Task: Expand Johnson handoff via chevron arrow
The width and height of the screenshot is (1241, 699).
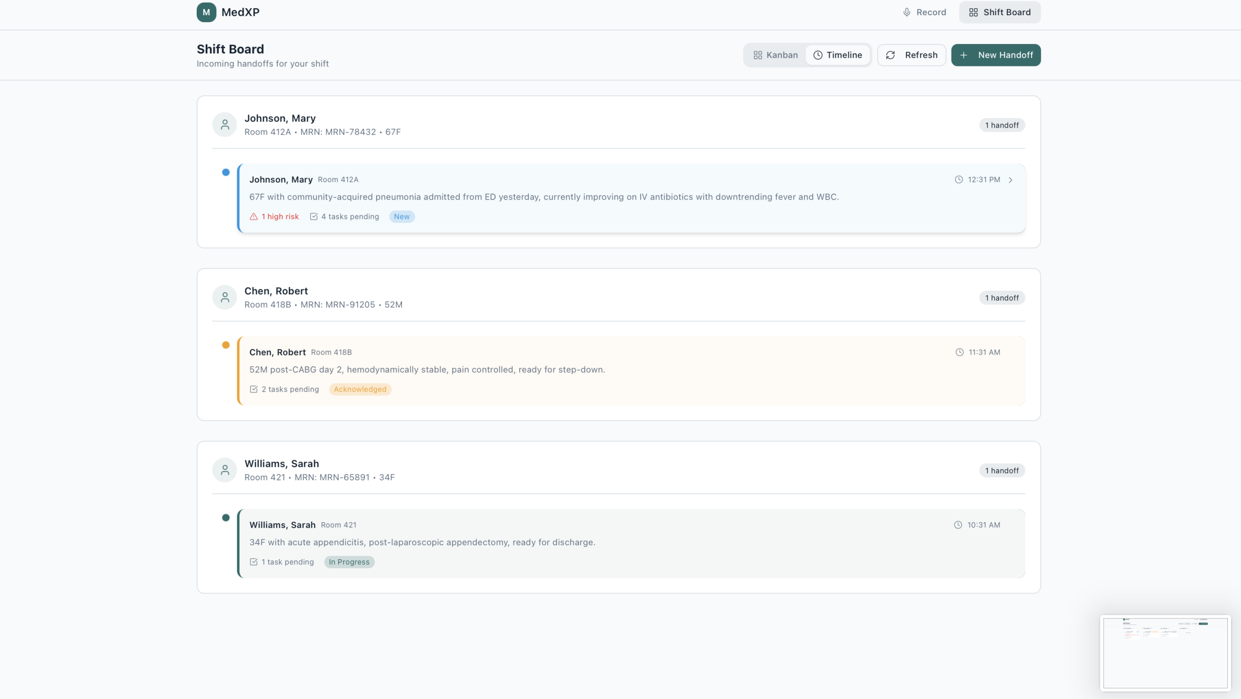Action: (1010, 180)
